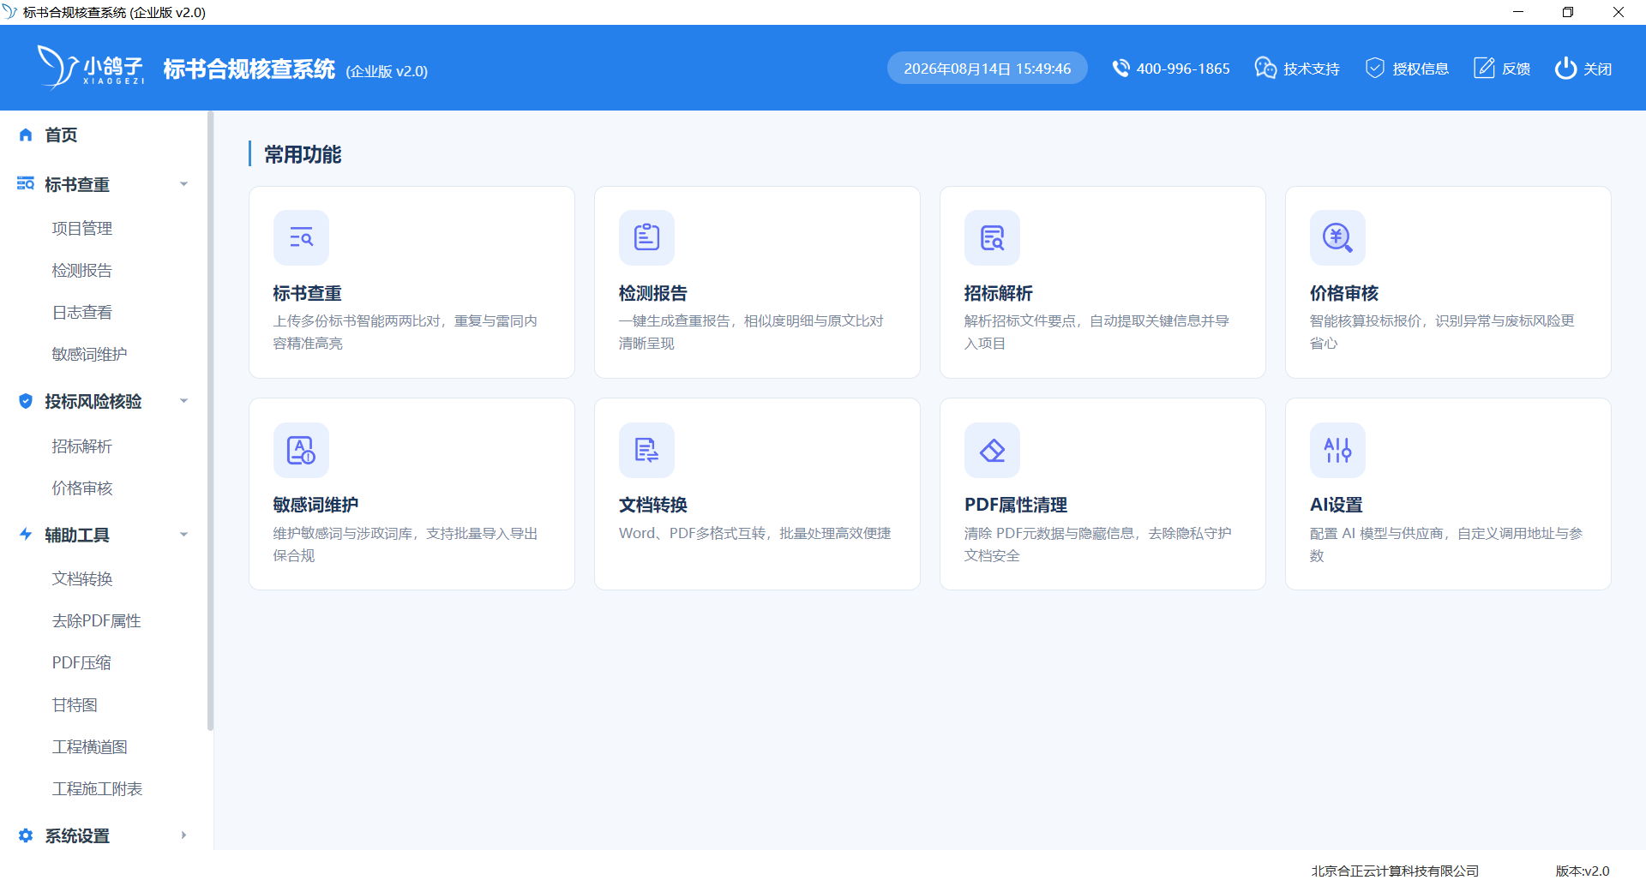Click the 授权信息 header text
The height and width of the screenshot is (892, 1646).
1421,69
